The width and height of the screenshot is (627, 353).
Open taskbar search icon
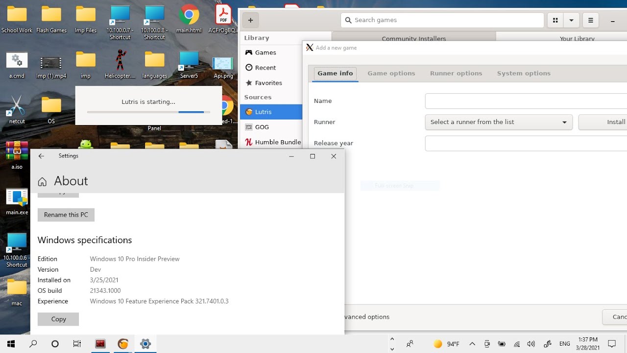coord(33,344)
